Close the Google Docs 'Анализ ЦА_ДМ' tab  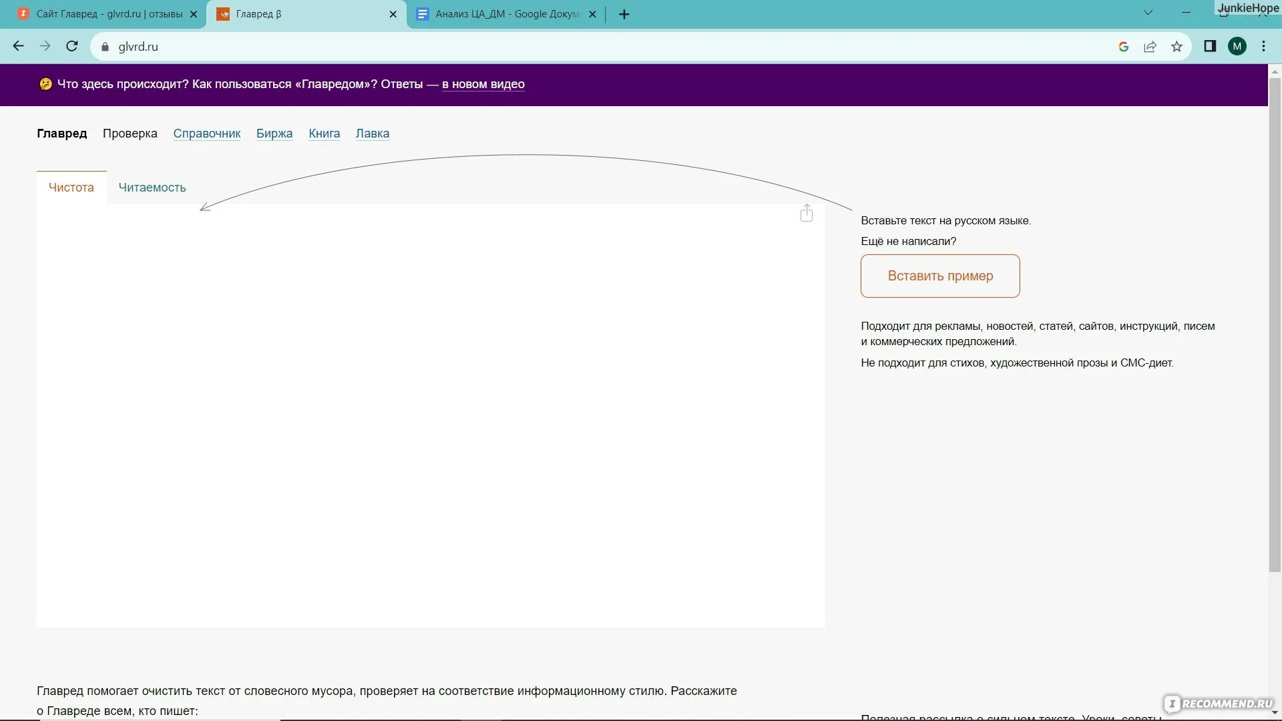[592, 14]
